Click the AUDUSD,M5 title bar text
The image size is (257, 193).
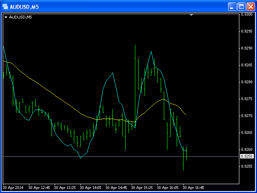24,7
